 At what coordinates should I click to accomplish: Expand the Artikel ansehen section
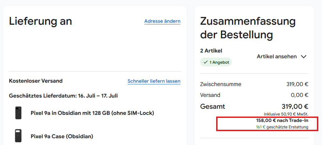pos(277,57)
